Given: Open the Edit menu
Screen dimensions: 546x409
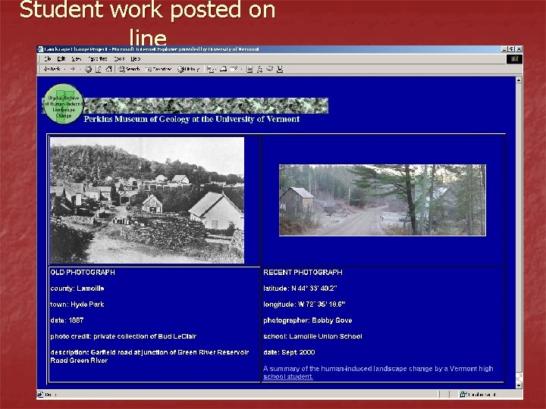Looking at the screenshot, I should [x=61, y=59].
